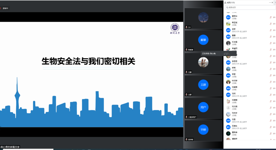
Task: Click the 陈心春的屏幕共享 label
Action: coord(10,147)
